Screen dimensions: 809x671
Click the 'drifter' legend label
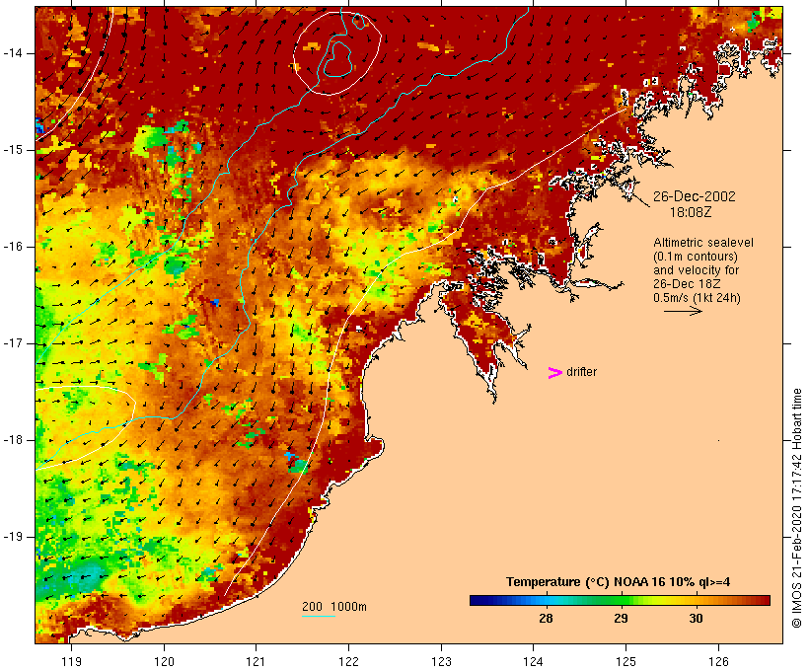[581, 372]
